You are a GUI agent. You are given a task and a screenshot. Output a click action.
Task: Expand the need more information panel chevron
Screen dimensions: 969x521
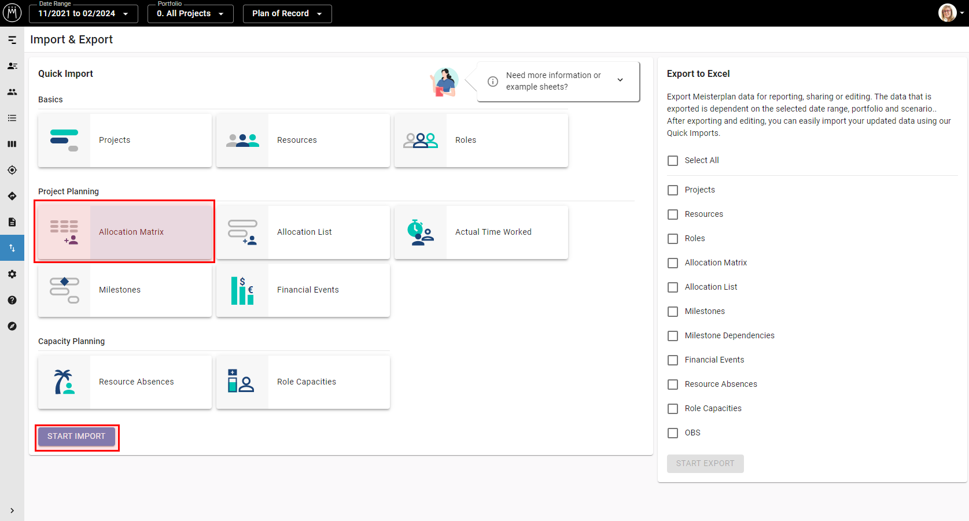tap(620, 80)
